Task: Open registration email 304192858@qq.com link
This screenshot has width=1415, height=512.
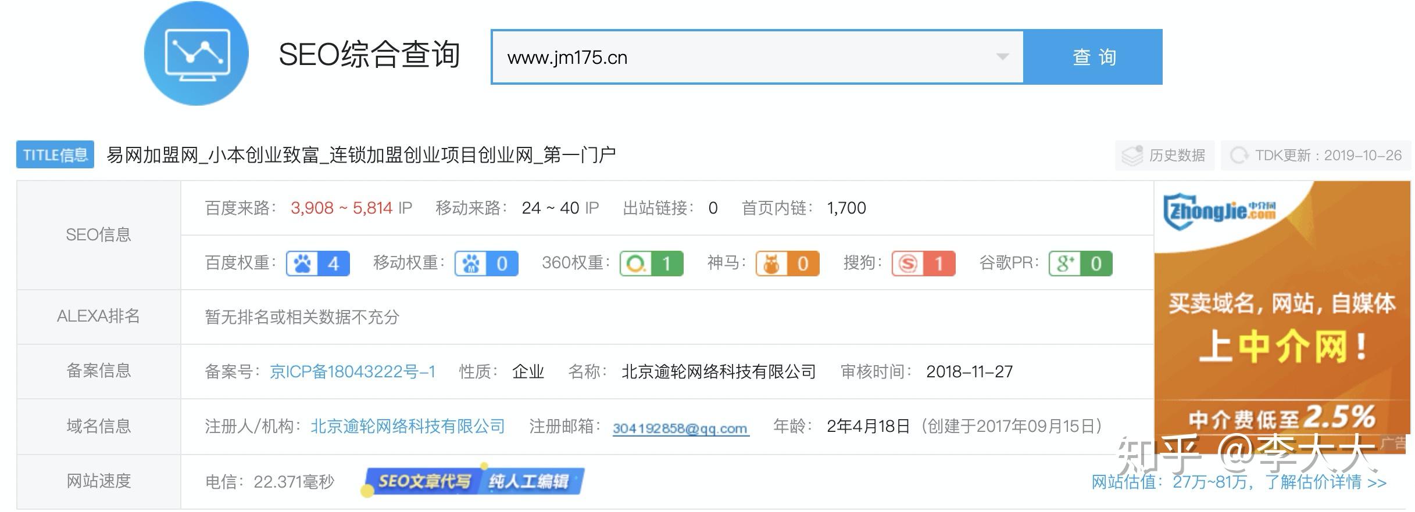Action: point(681,428)
